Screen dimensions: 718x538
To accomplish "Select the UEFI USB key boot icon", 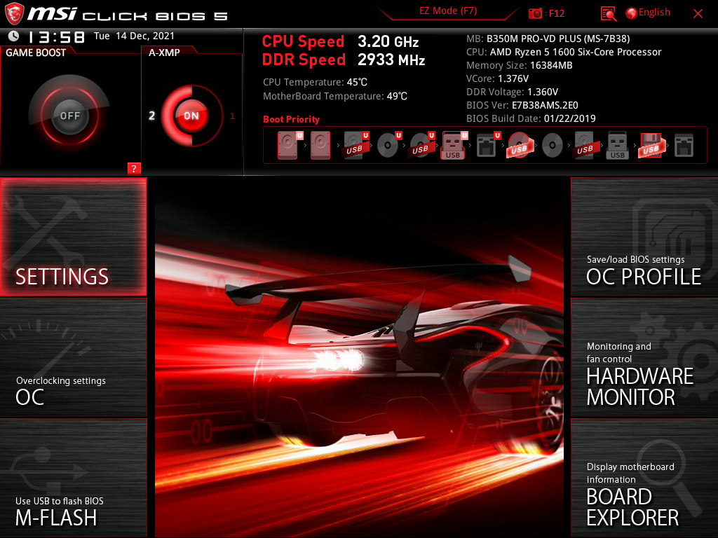I will tap(454, 145).
